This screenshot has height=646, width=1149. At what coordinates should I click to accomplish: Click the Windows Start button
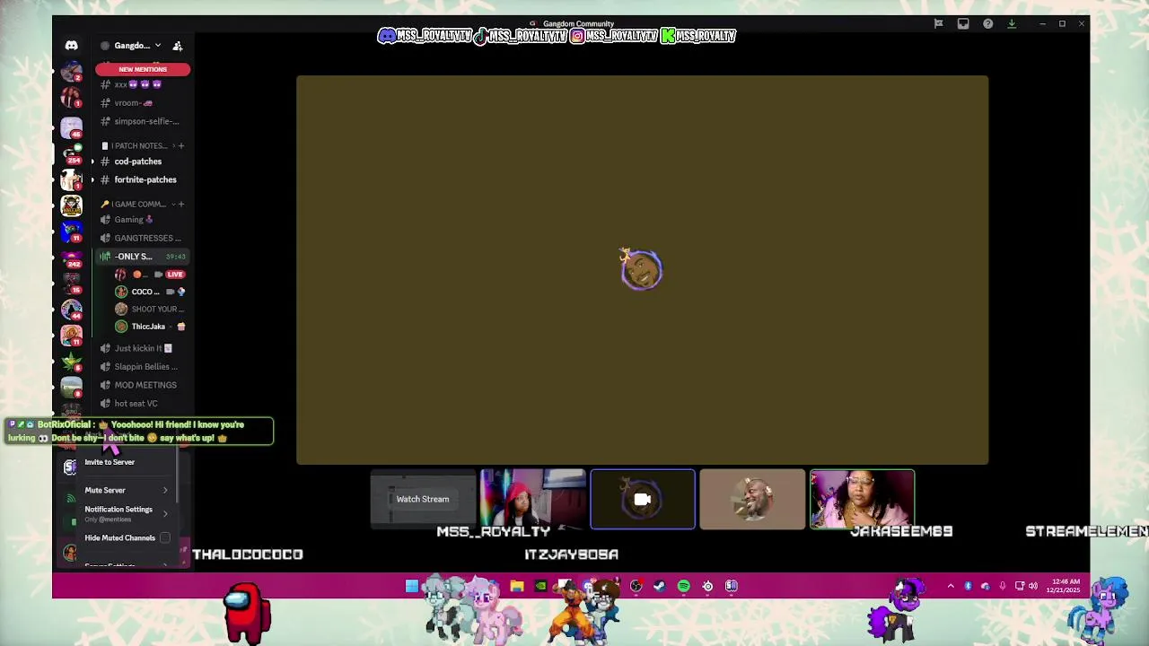click(x=412, y=586)
